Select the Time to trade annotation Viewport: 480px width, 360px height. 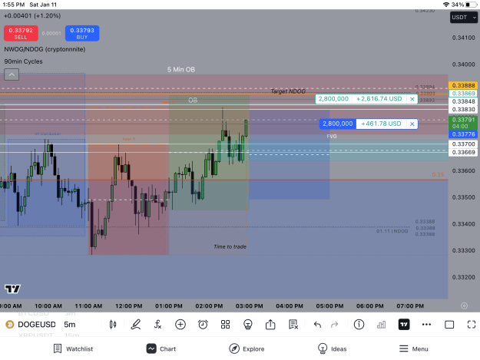(230, 246)
